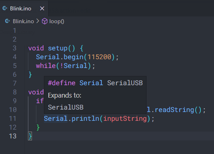The width and height of the screenshot is (214, 154).
Task: Click line number 4 in gutter
Action: tap(15, 57)
